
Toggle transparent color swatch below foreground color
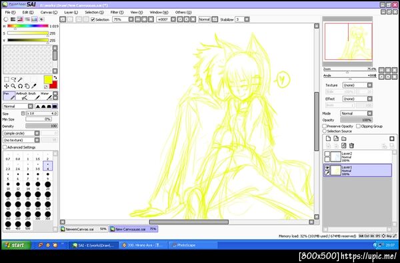click(46, 87)
